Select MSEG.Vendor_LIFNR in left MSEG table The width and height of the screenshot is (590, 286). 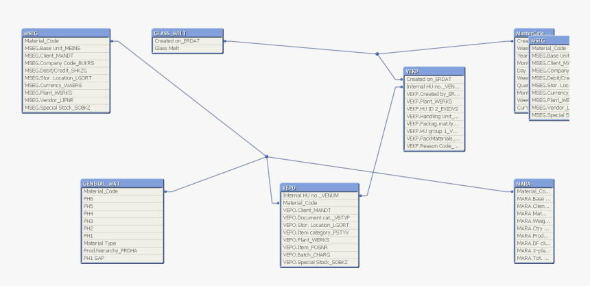53,100
